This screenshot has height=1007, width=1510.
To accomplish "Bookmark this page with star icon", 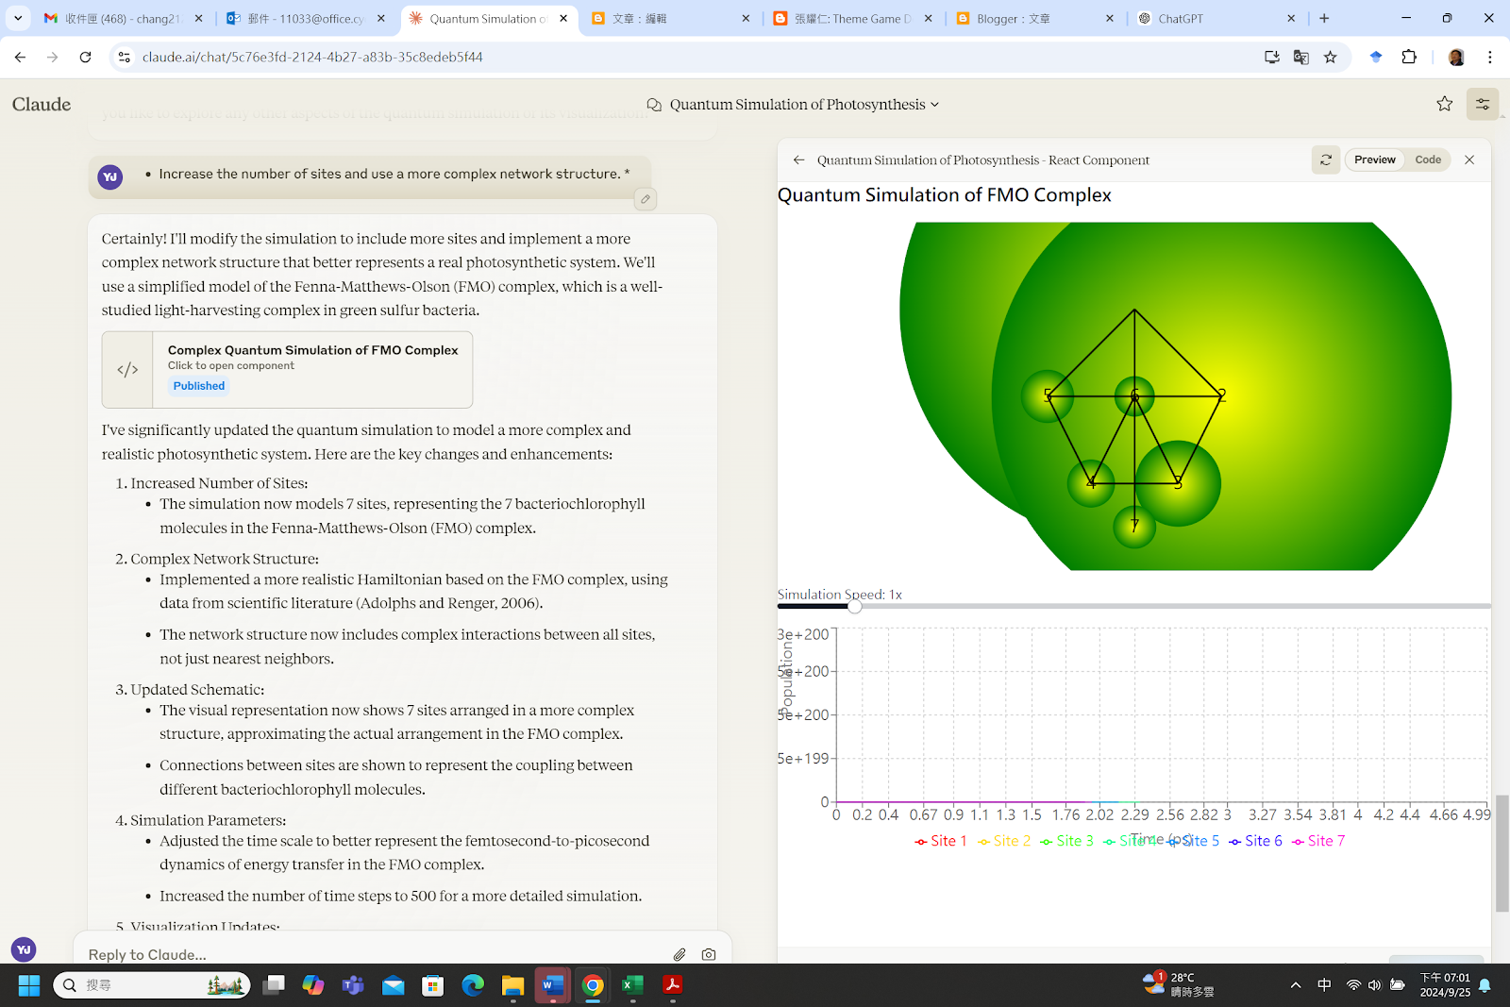I will [1331, 58].
